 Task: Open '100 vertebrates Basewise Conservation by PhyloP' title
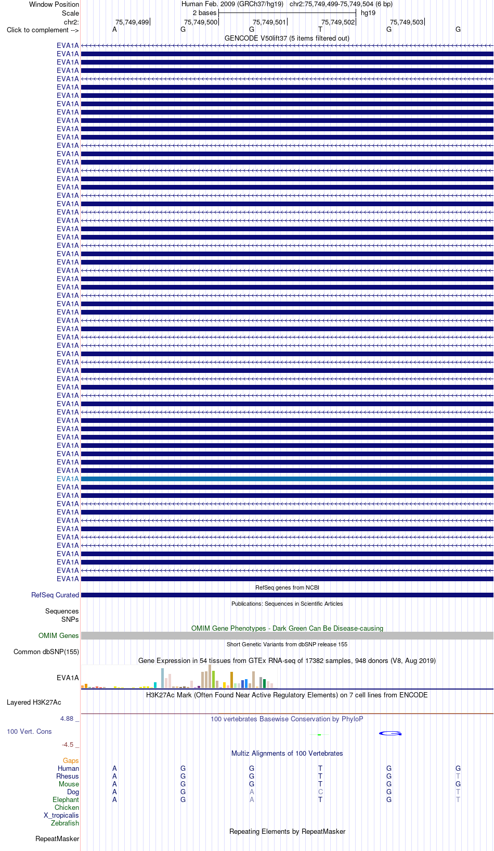[287, 719]
